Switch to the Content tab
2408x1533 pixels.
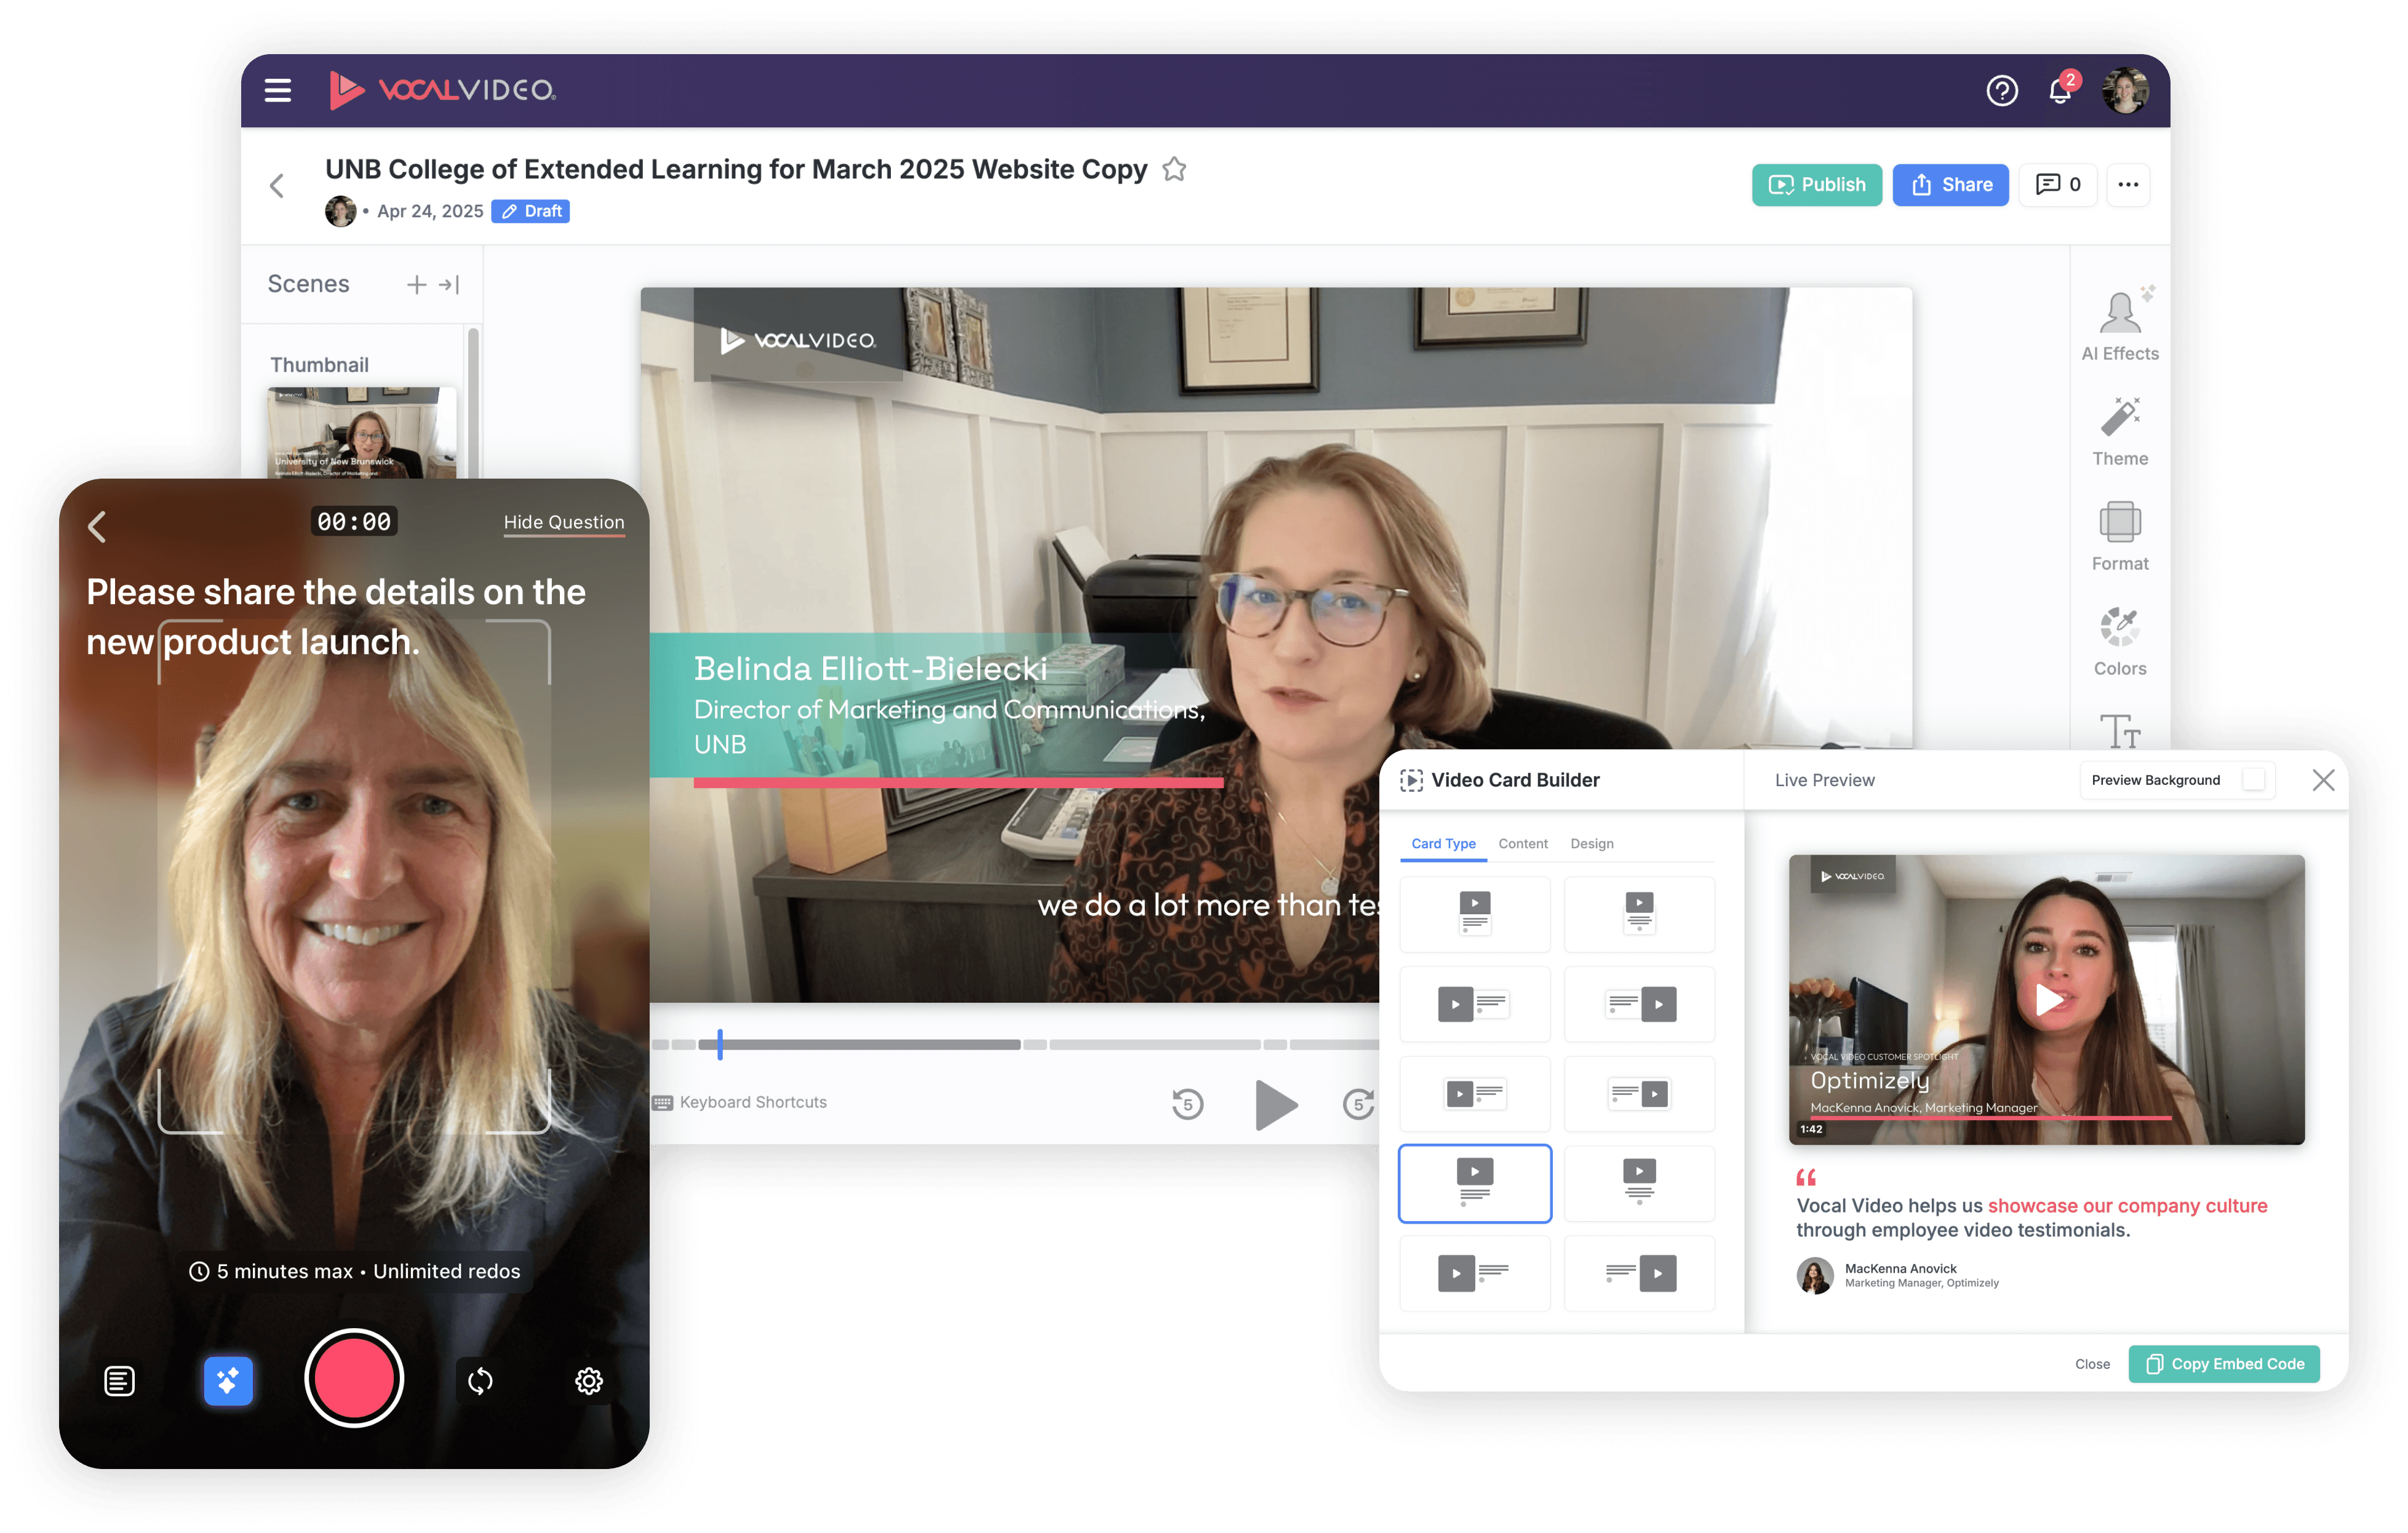click(1522, 843)
